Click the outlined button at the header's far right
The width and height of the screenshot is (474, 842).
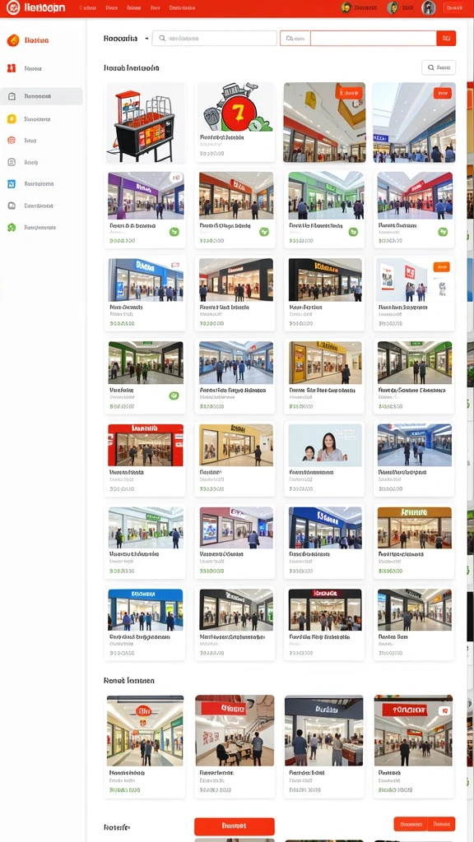[x=454, y=7]
